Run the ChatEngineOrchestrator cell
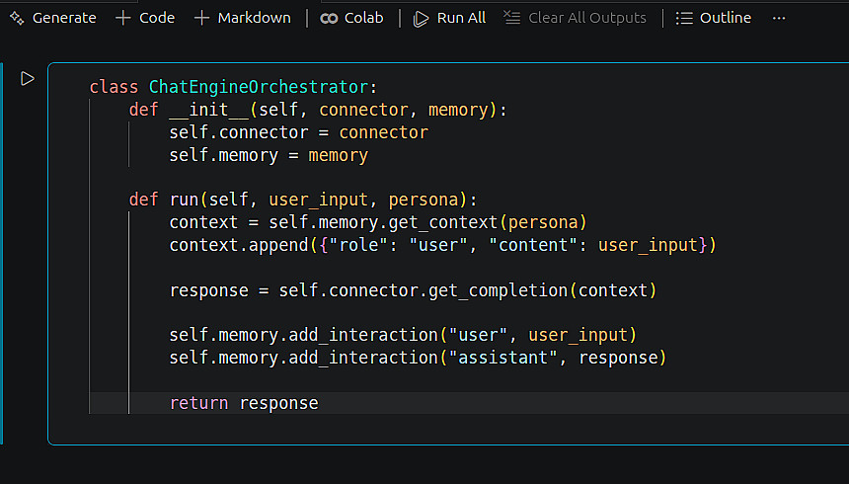The width and height of the screenshot is (849, 484). point(28,78)
